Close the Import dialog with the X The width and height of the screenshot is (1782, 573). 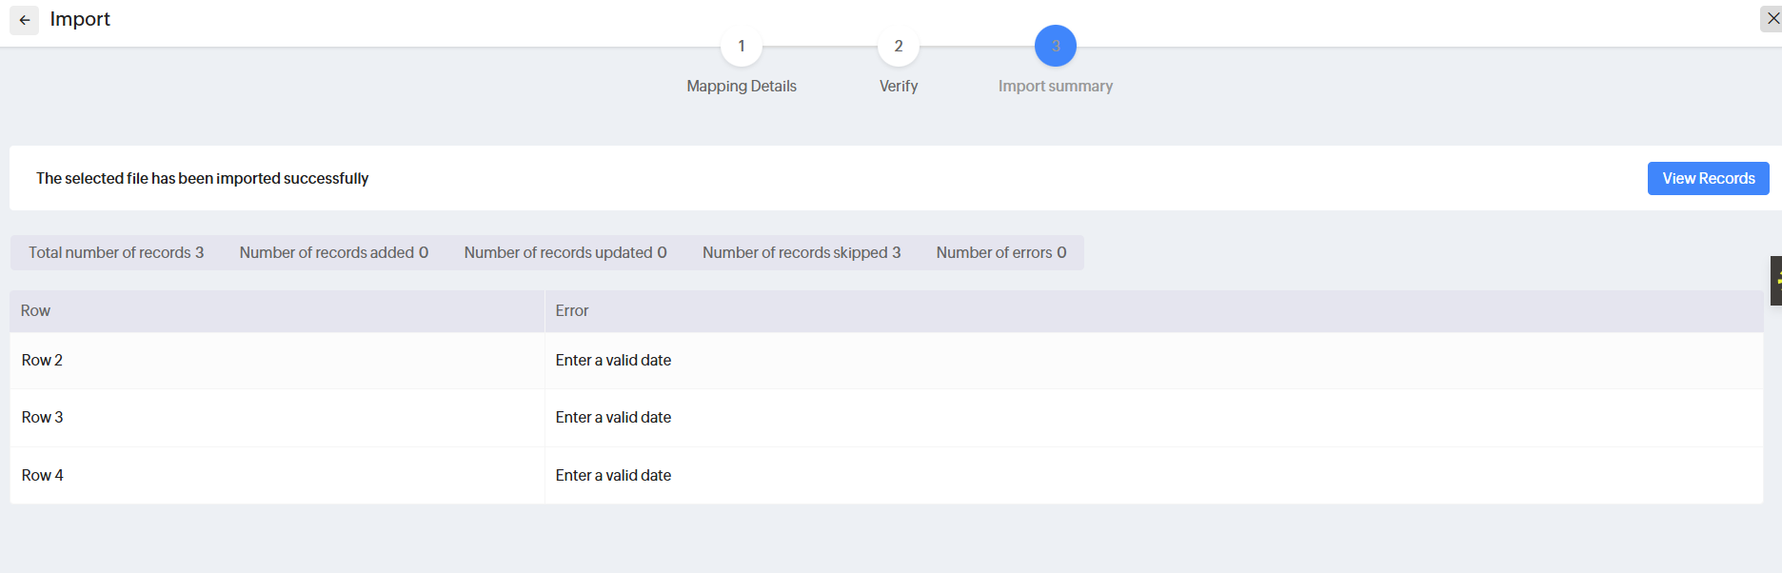point(1772,18)
